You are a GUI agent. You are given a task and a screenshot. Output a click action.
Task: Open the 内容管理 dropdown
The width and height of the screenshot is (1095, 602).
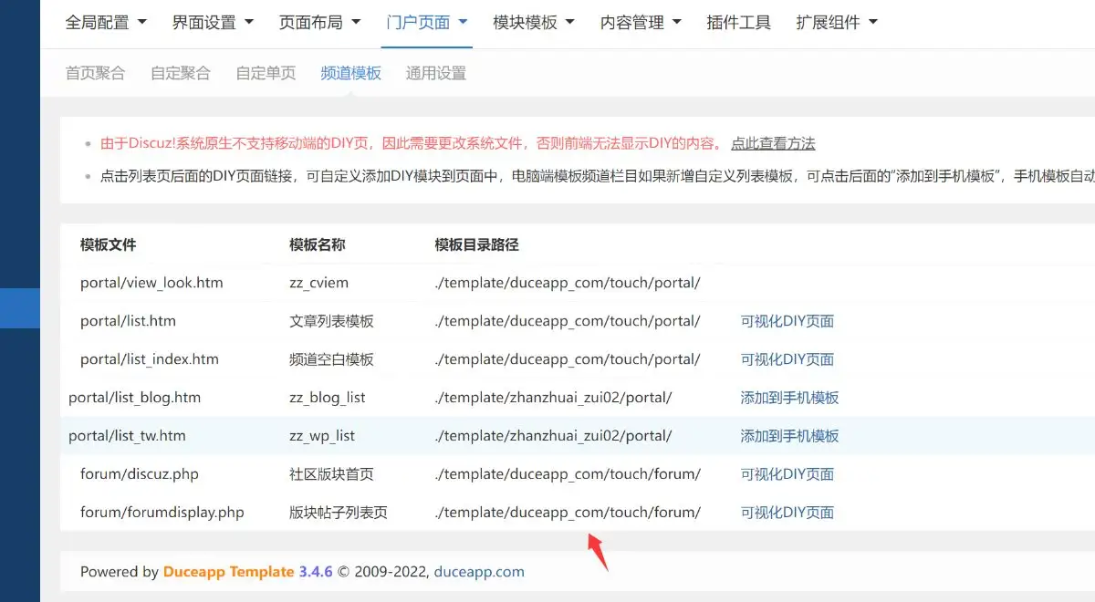coord(633,22)
